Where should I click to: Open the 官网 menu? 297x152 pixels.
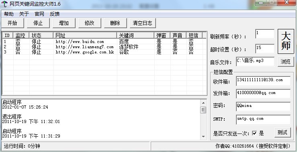(39, 14)
